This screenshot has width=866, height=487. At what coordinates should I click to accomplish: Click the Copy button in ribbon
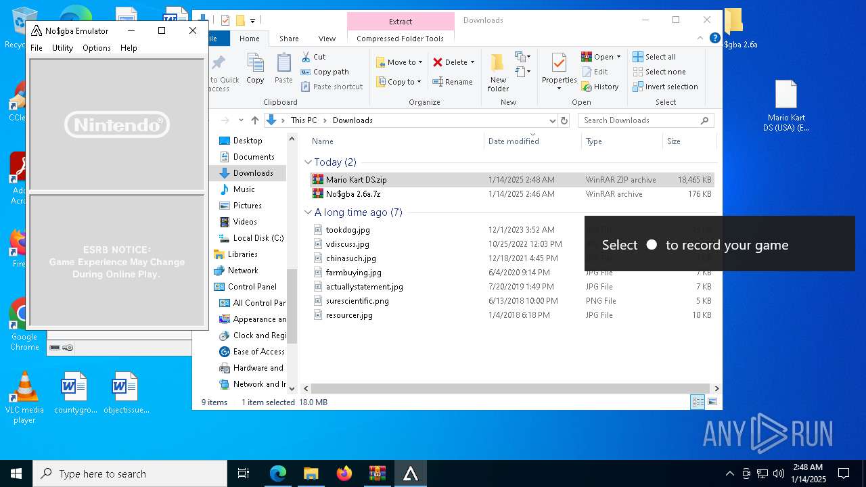[x=255, y=68]
